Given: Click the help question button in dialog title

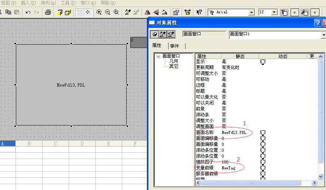Looking at the screenshot, I should 318,23.
